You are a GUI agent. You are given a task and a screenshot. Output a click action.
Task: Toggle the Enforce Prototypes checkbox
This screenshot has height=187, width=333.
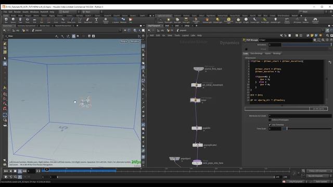(x=270, y=120)
